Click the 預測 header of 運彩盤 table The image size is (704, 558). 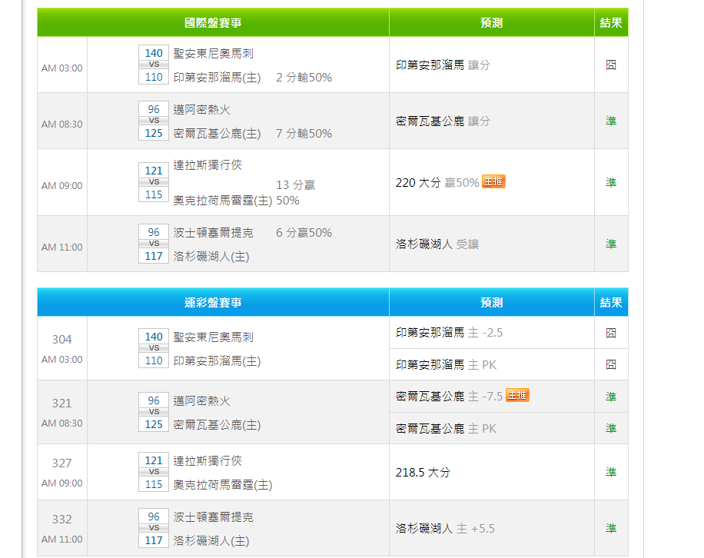click(x=492, y=302)
